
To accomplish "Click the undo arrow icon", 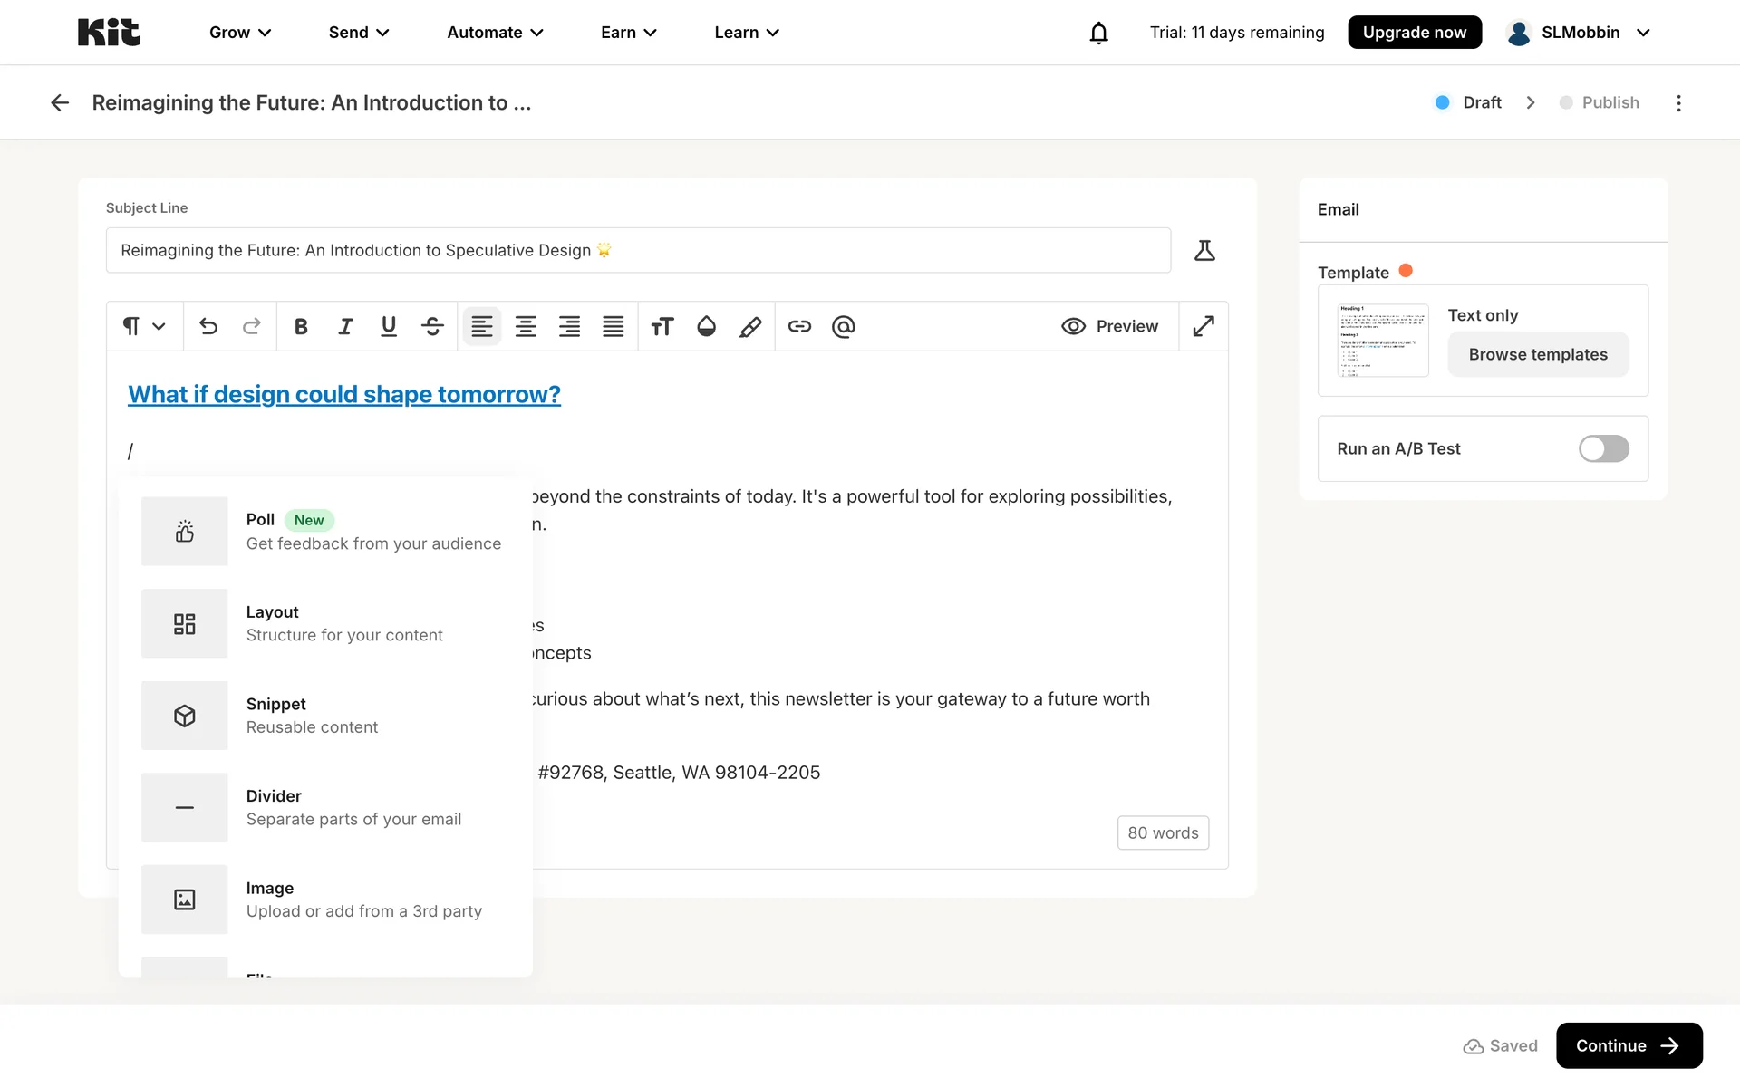I will [x=208, y=326].
